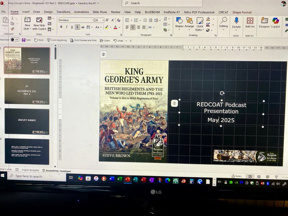Screen dimensions: 288x216
Task: Click Save in Quick Access toolbar
Action: (26, 40)
